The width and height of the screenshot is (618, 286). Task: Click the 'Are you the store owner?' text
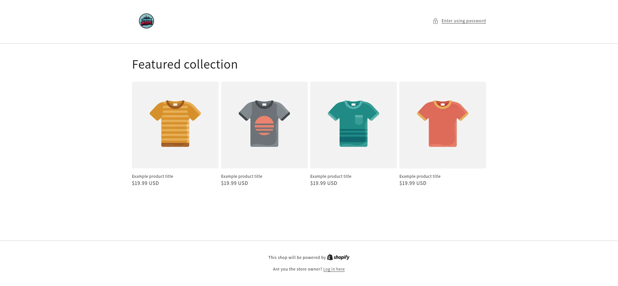pos(297,269)
